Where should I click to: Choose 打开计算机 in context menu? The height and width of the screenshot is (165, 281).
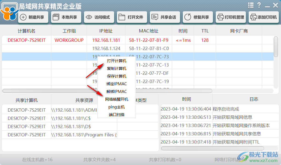116,61
